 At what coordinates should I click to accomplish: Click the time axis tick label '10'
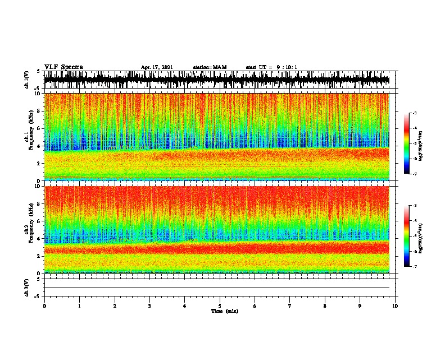click(395, 306)
